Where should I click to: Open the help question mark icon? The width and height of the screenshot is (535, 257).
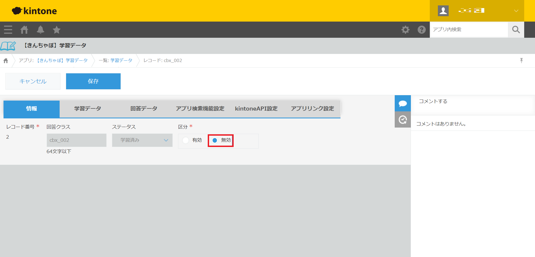(421, 30)
